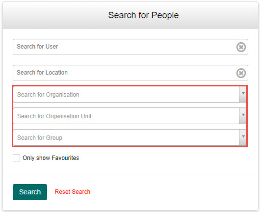Expand the Search for Organisation dropdown arrow

243,94
